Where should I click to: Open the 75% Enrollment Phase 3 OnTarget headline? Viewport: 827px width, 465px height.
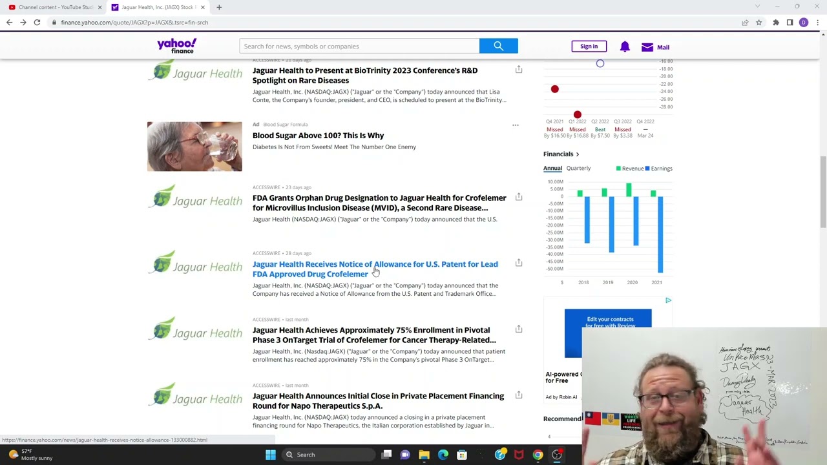[374, 335]
